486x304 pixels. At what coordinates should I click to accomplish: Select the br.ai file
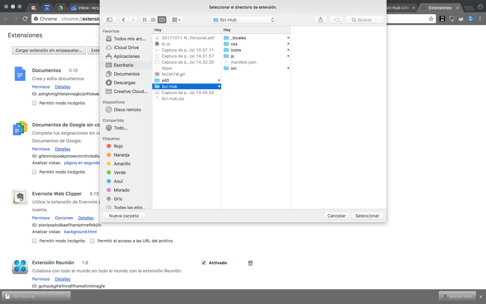point(187,44)
